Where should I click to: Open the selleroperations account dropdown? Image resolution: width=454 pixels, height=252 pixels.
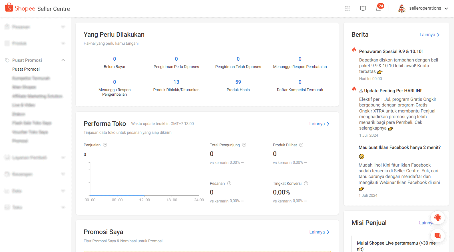(x=423, y=9)
